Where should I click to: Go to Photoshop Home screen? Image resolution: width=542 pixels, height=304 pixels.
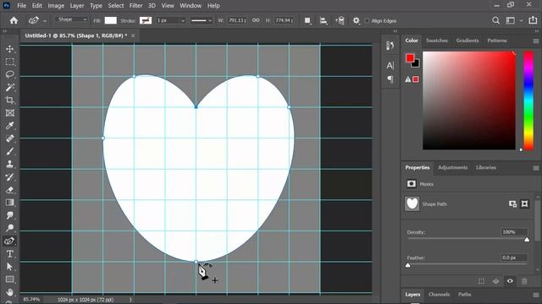[14, 20]
